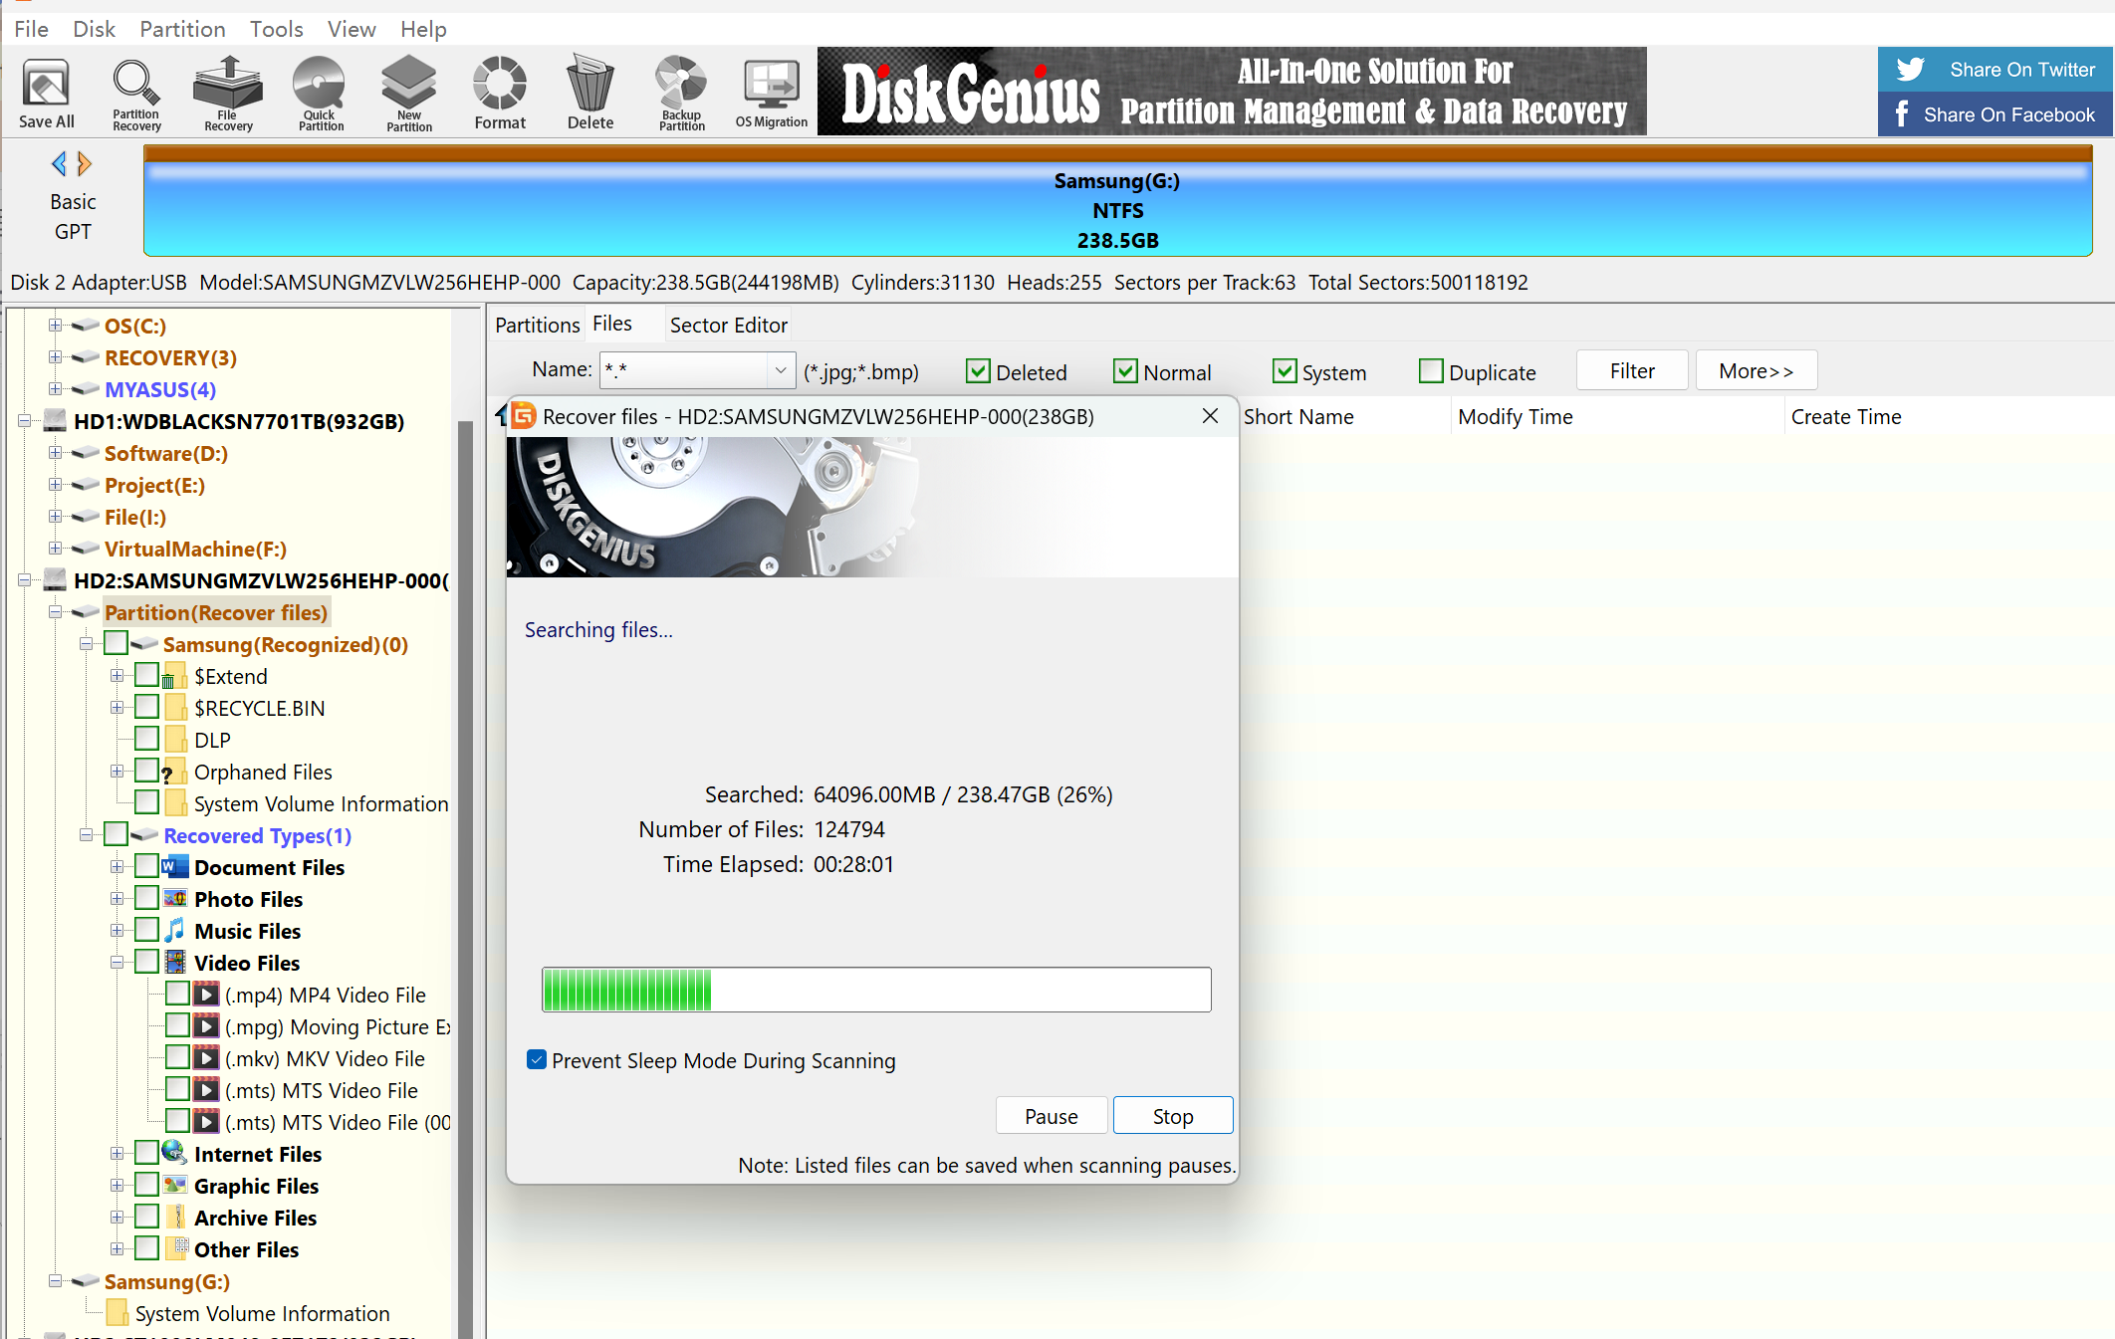This screenshot has height=1339, width=2115.
Task: Toggle Prevent Sleep Mode During Scanning
Action: 537,1059
